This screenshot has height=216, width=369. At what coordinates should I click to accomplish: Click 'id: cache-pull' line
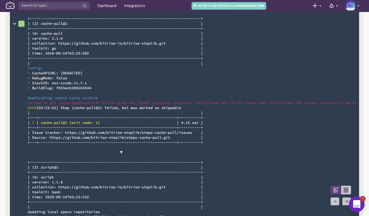pyautogui.click(x=47, y=33)
